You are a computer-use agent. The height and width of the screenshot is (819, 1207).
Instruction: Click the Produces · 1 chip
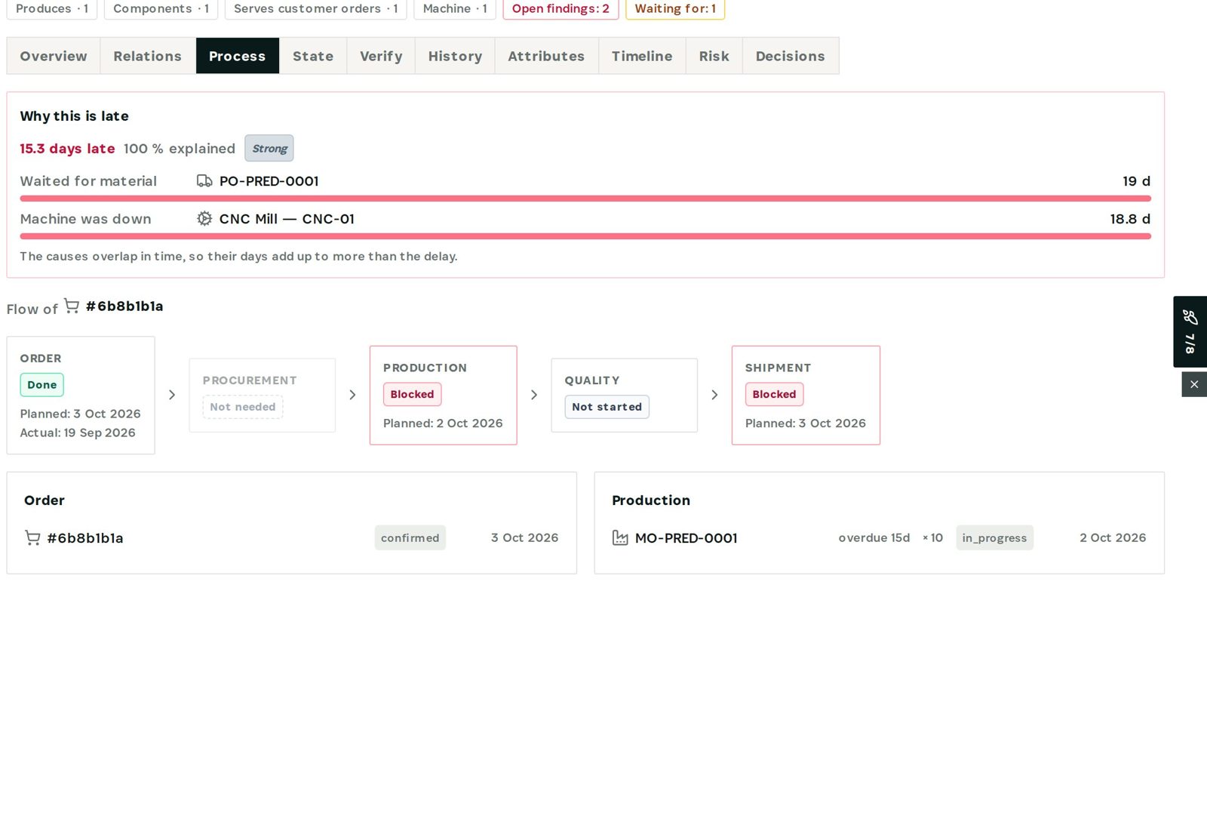[x=52, y=9]
